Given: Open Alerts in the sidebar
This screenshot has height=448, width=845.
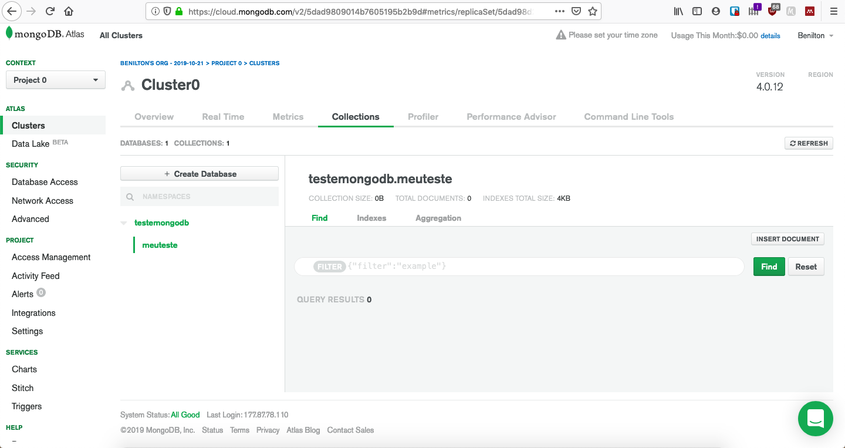Looking at the screenshot, I should [22, 294].
